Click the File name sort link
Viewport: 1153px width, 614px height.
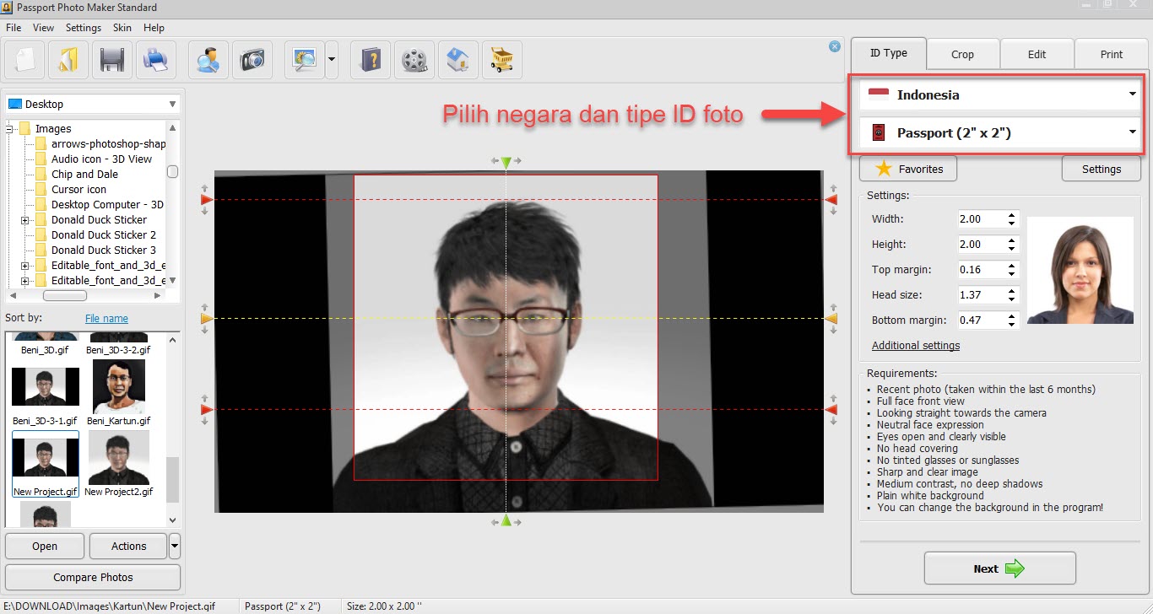(x=106, y=318)
